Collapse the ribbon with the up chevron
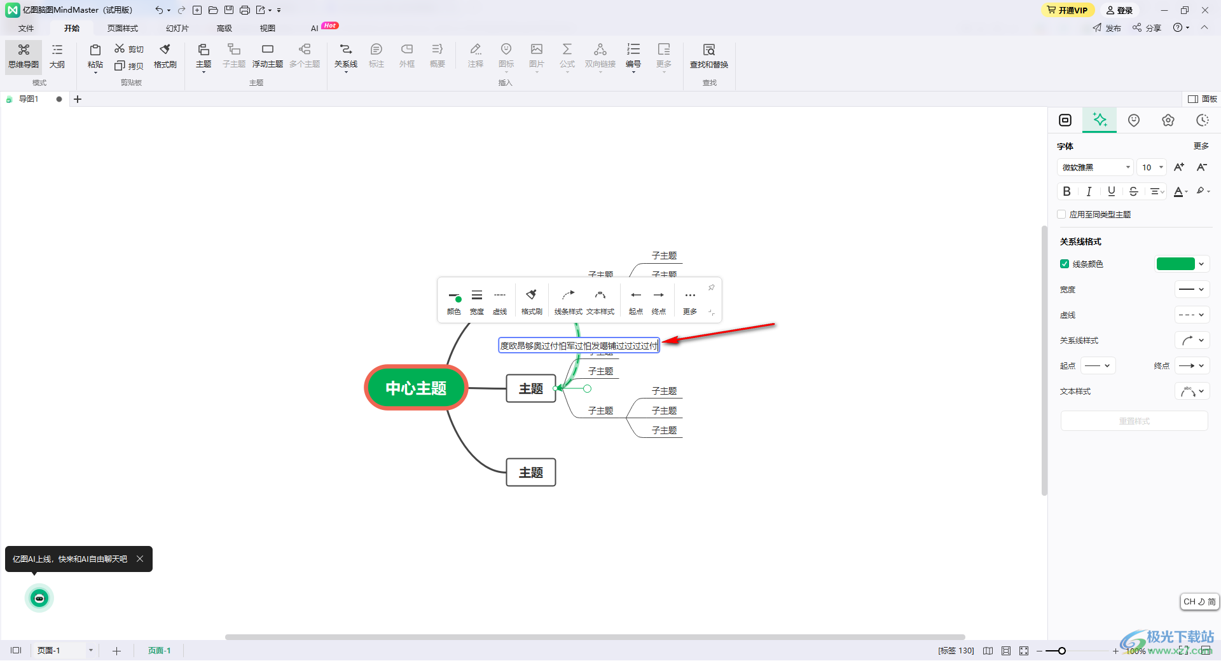 pos(1204,27)
